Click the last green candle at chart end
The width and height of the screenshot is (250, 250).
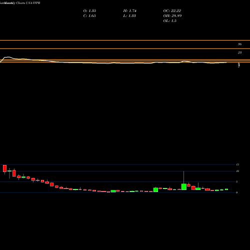[226, 189]
